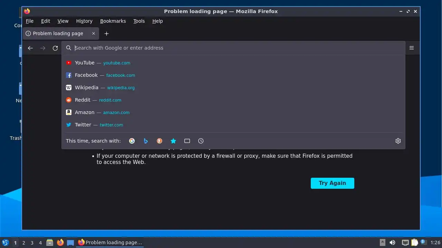442x248 pixels.
Task: Search History via clock icon
Action: click(201, 141)
